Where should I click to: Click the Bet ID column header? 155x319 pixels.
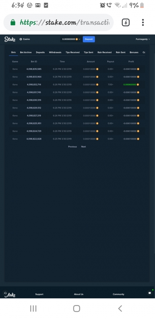pyautogui.click(x=34, y=61)
